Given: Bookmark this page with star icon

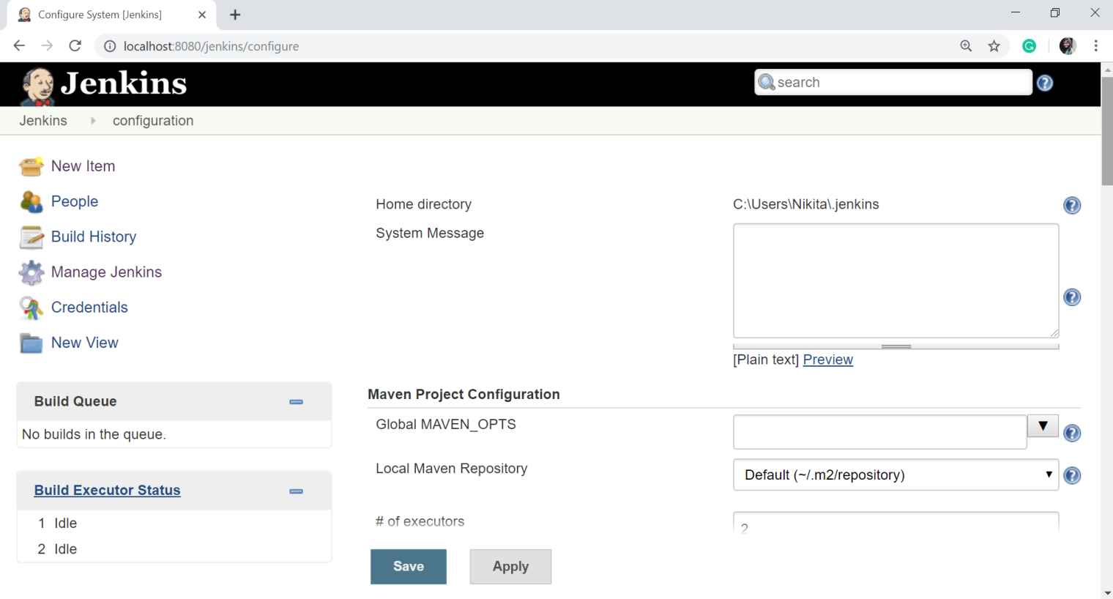Looking at the screenshot, I should click(x=994, y=46).
